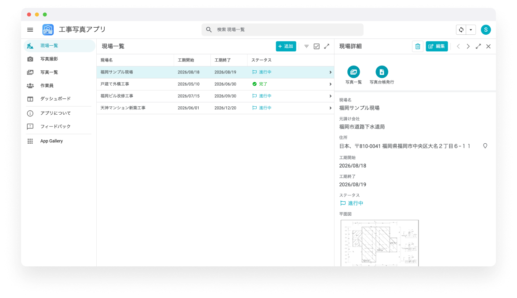Select the 戸建て外構工事 site name
Viewport: 517px width, 298px height.
115,84
